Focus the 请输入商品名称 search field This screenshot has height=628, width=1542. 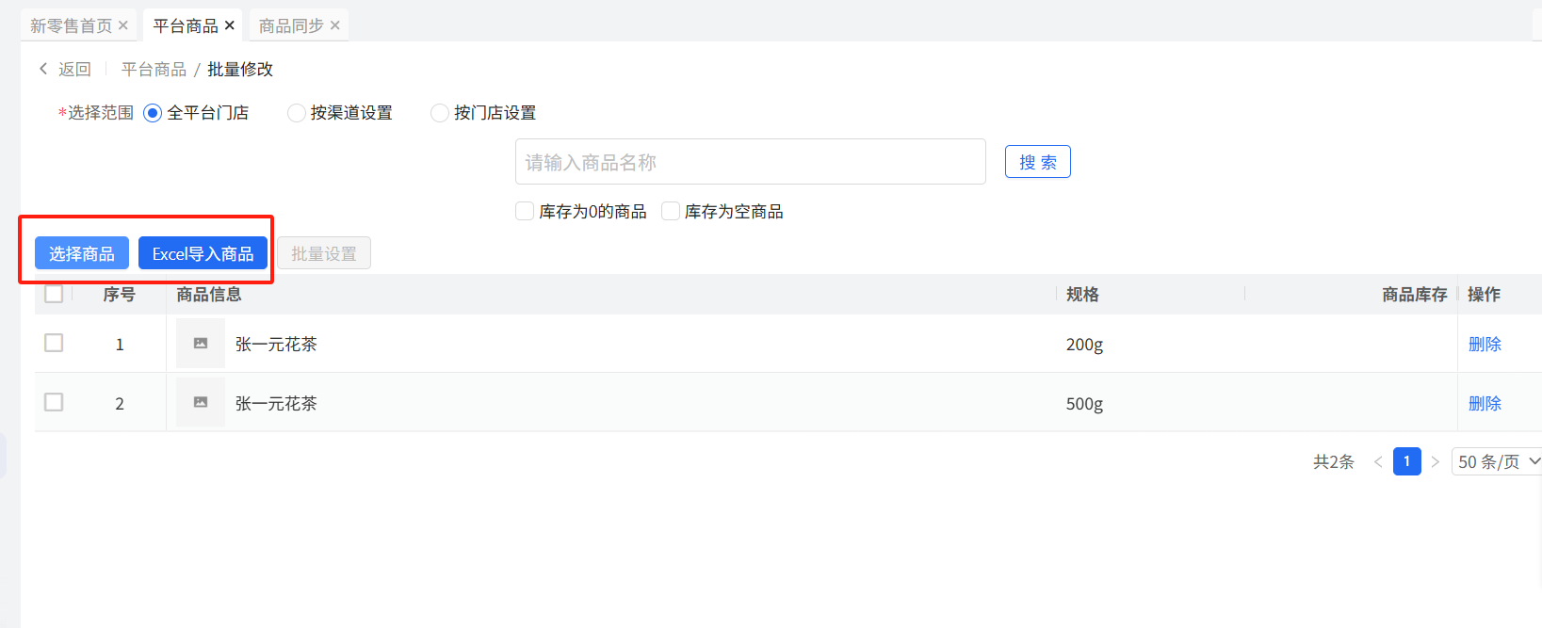(751, 162)
